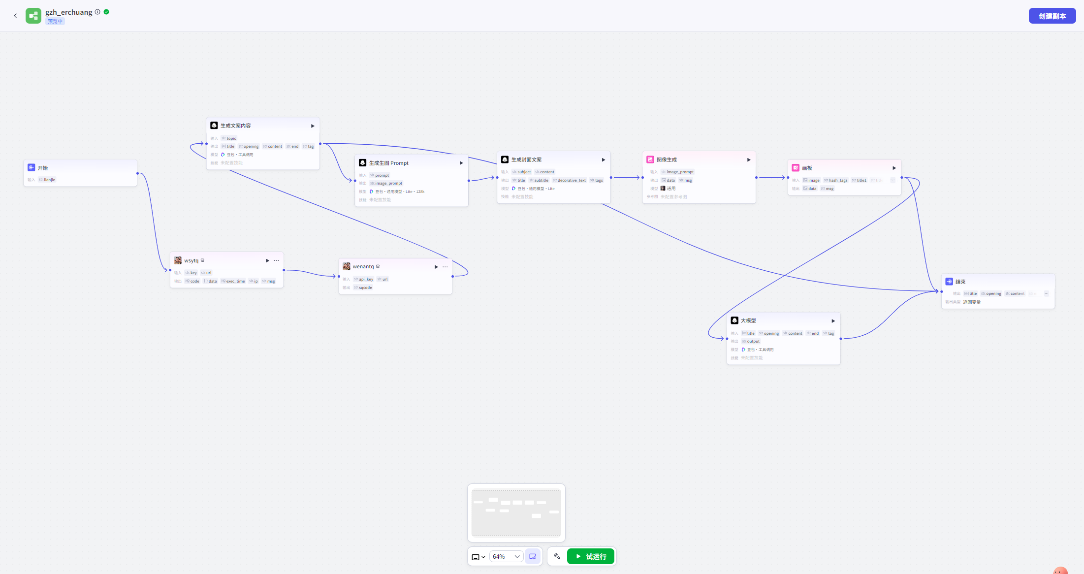Run the 大模型 node with its play icon
The image size is (1084, 574).
pos(833,321)
